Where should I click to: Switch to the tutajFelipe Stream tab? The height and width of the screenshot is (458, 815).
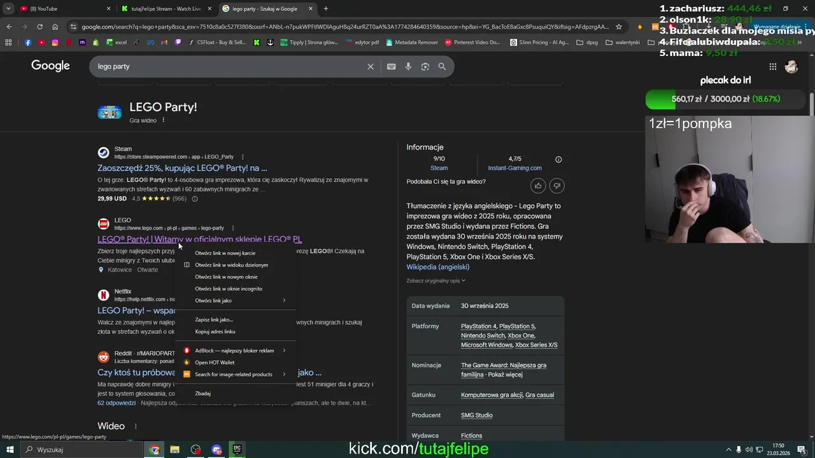[x=167, y=8]
